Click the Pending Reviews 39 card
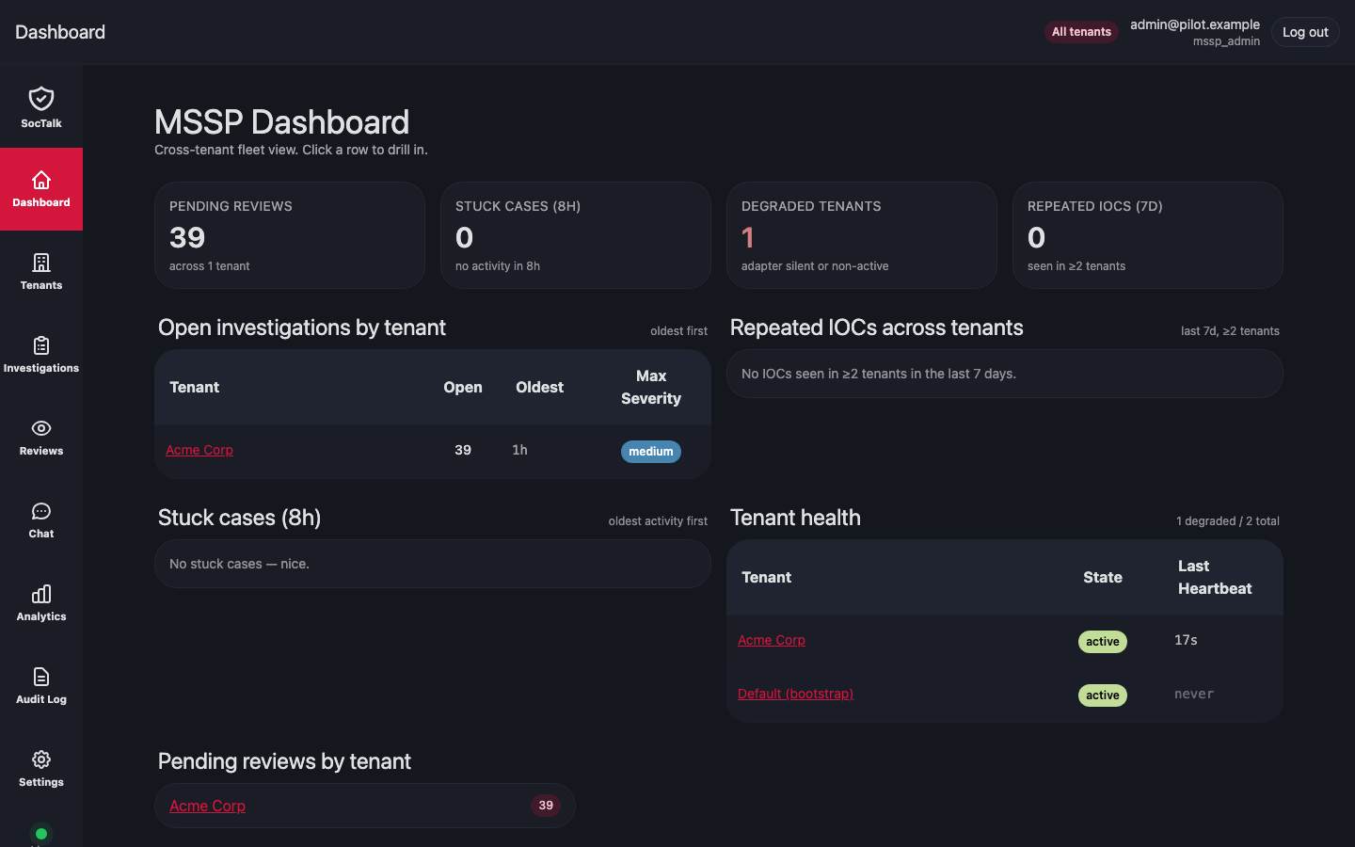The image size is (1355, 847). pos(290,235)
